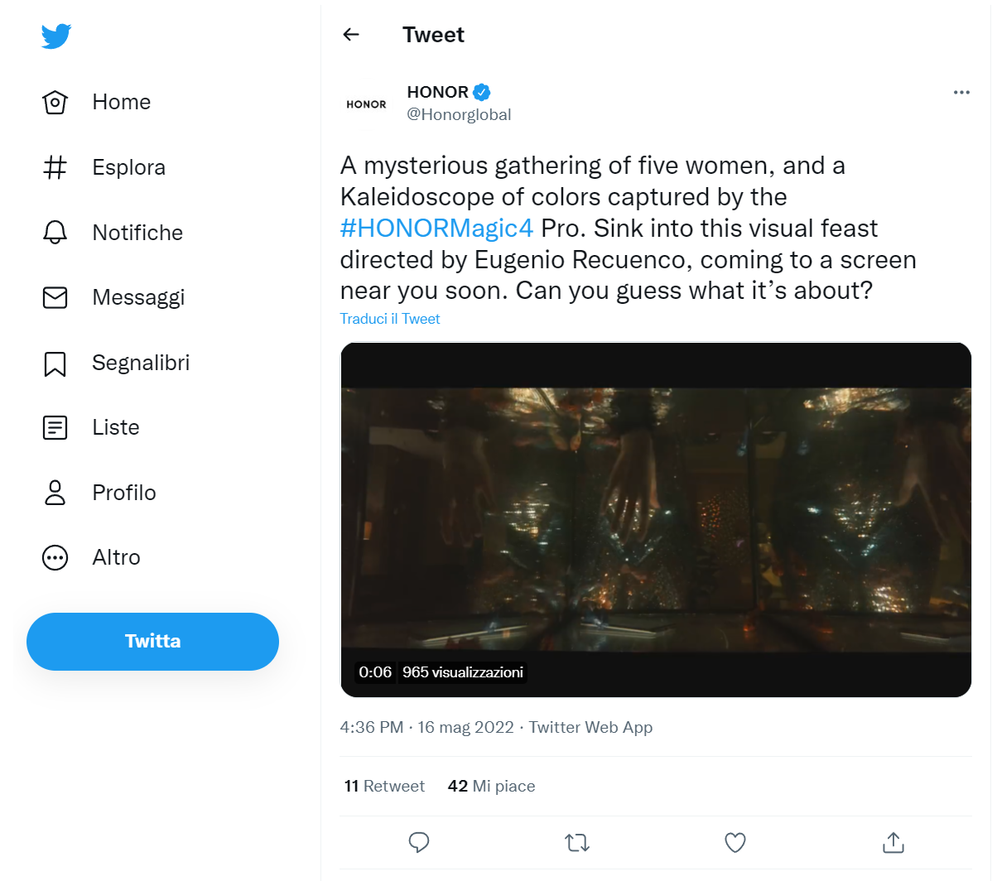Click the #HONORMagic4 hashtag link
Screen dimensions: 997x881
click(x=436, y=229)
